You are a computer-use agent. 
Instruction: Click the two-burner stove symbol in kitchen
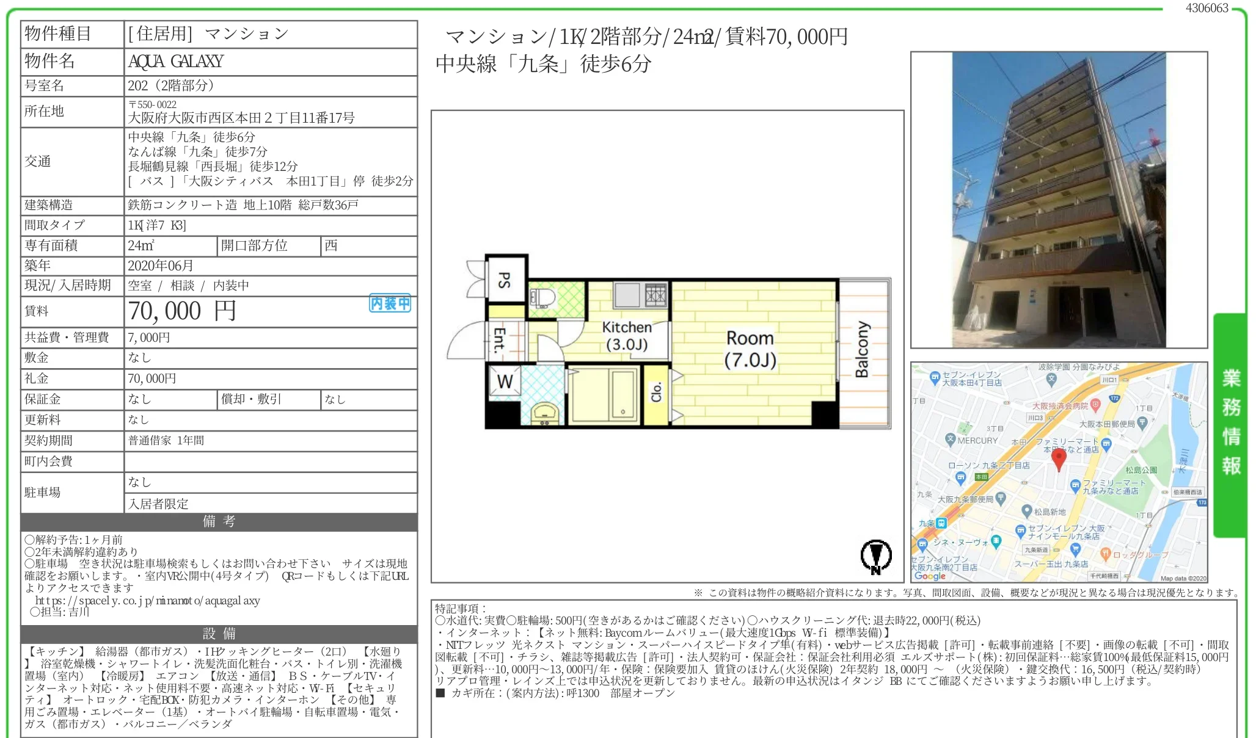pos(655,296)
